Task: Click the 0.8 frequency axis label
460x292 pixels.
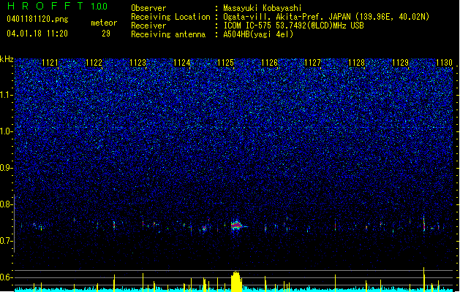Action: point(7,204)
